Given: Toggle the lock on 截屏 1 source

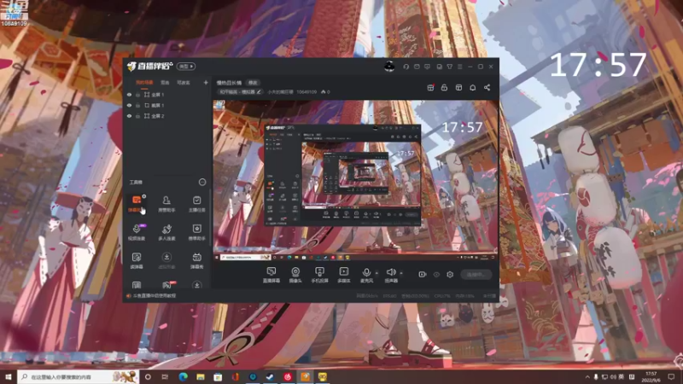Looking at the screenshot, I should pos(137,105).
